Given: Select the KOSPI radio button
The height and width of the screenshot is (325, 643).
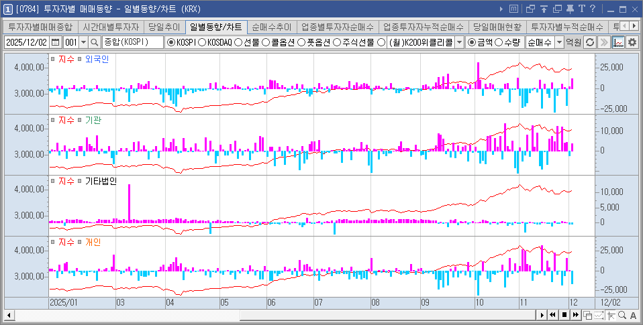Looking at the screenshot, I should [x=171, y=42].
